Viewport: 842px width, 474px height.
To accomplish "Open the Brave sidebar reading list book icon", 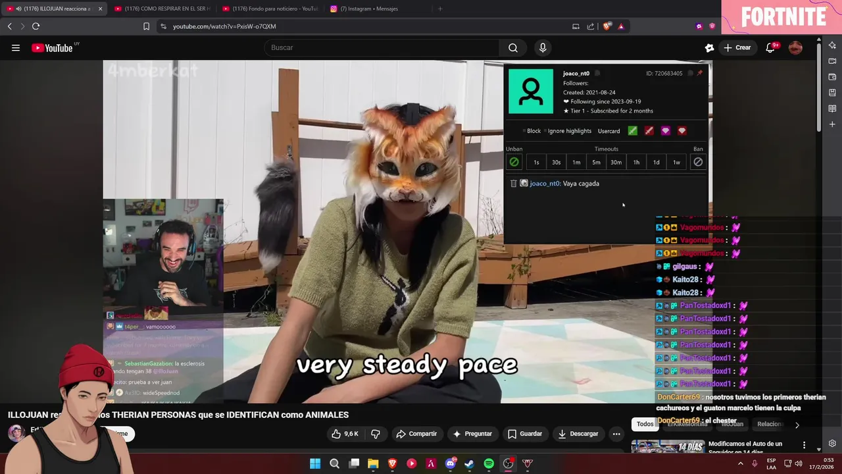I will tap(832, 109).
